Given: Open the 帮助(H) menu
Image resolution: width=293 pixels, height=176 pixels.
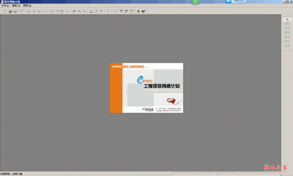Looking at the screenshot, I should pos(27,5).
